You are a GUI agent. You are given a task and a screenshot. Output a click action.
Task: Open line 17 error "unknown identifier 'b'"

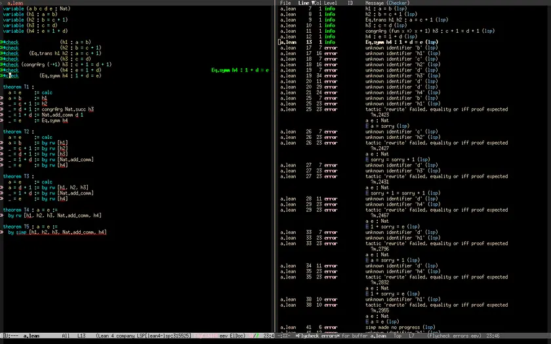click(401, 48)
